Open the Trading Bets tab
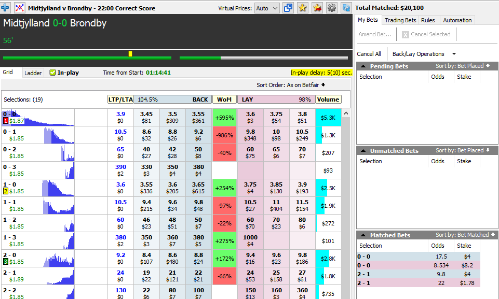 pos(400,20)
